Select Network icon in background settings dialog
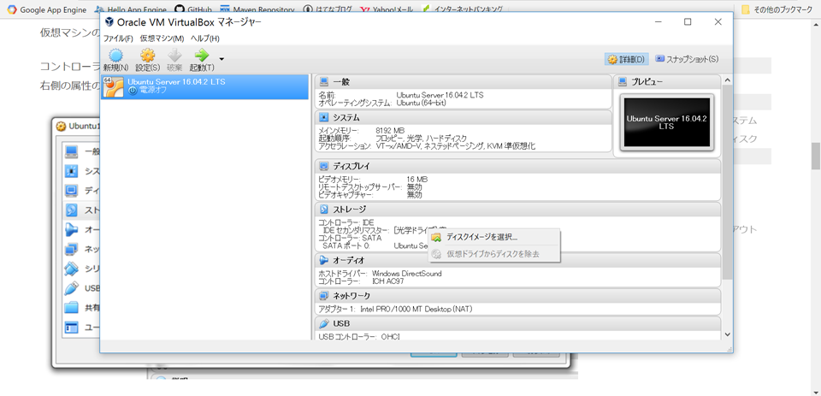The height and width of the screenshot is (396, 821). [71, 250]
